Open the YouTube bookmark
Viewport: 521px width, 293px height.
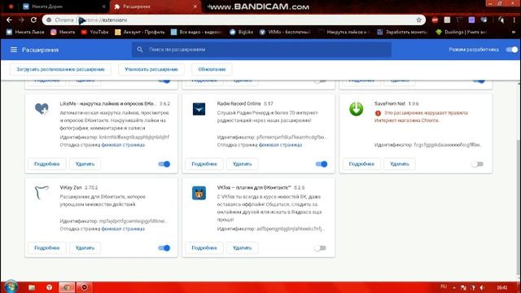[x=95, y=32]
